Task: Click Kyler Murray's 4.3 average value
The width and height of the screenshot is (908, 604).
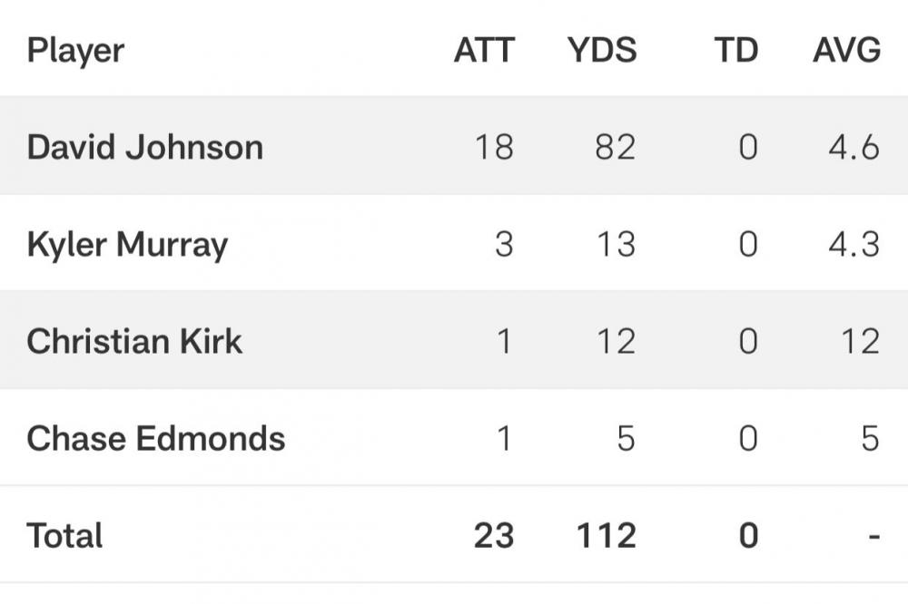Action: [x=854, y=244]
